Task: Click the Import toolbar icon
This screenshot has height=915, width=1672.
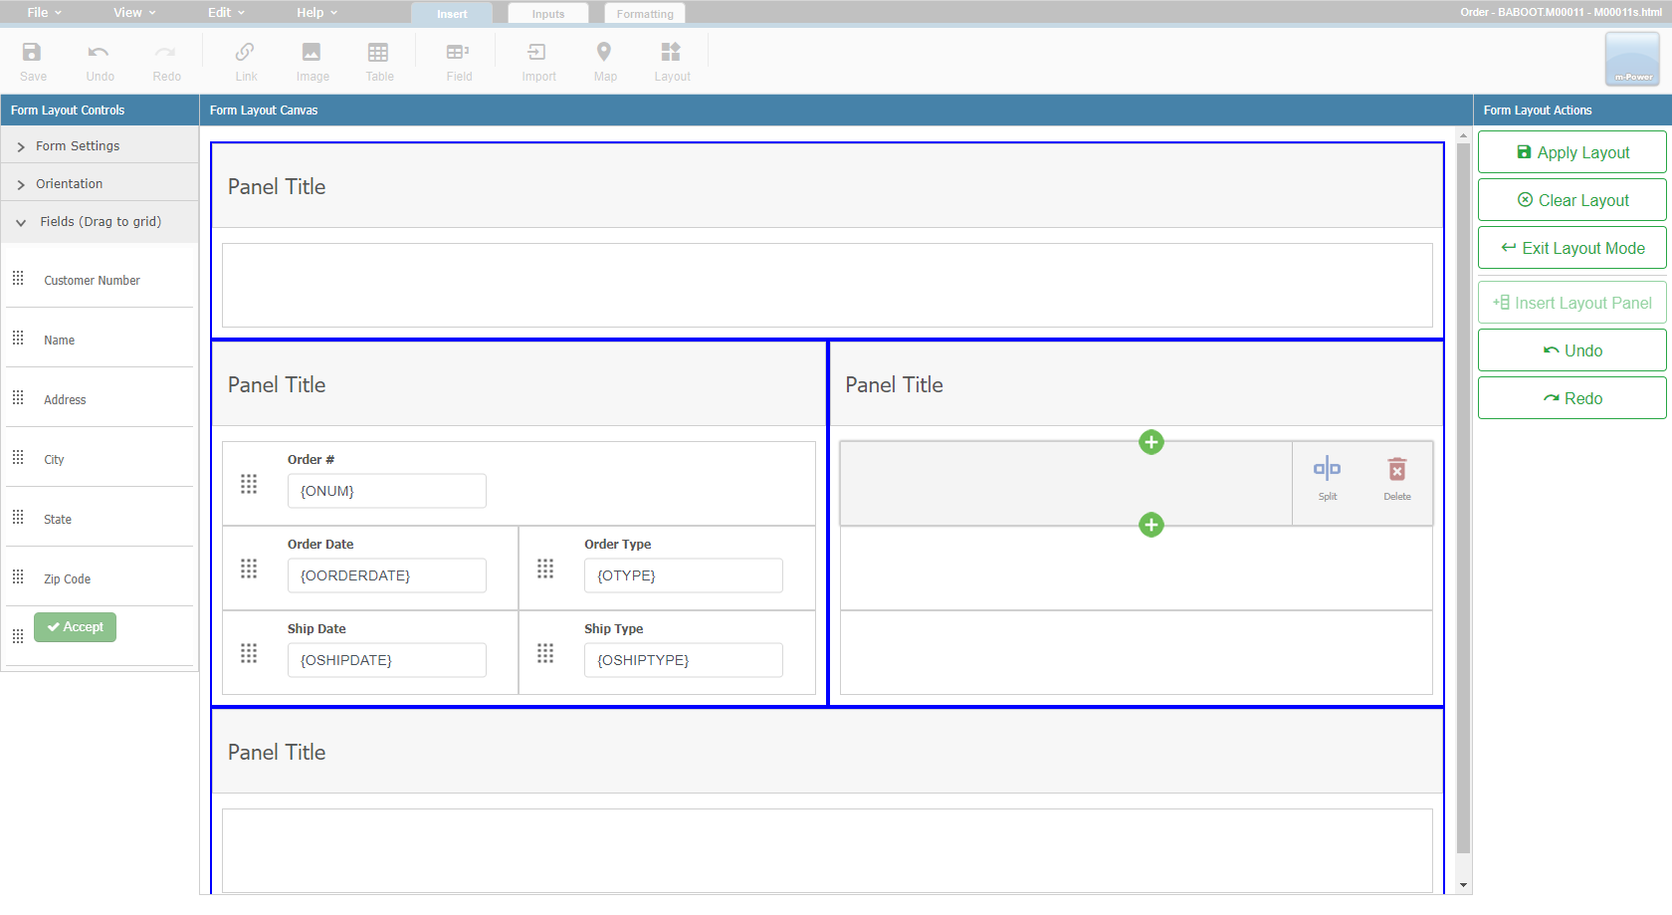Action: (x=537, y=61)
